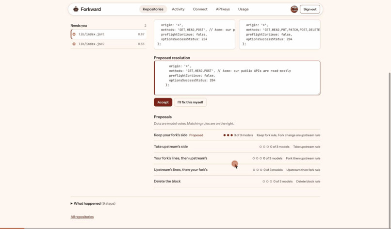Click the Proposals section heading
The height and width of the screenshot is (229, 391).
click(163, 117)
